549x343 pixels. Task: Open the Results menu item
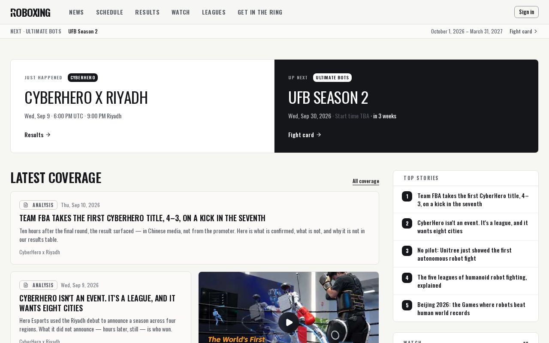(x=147, y=12)
